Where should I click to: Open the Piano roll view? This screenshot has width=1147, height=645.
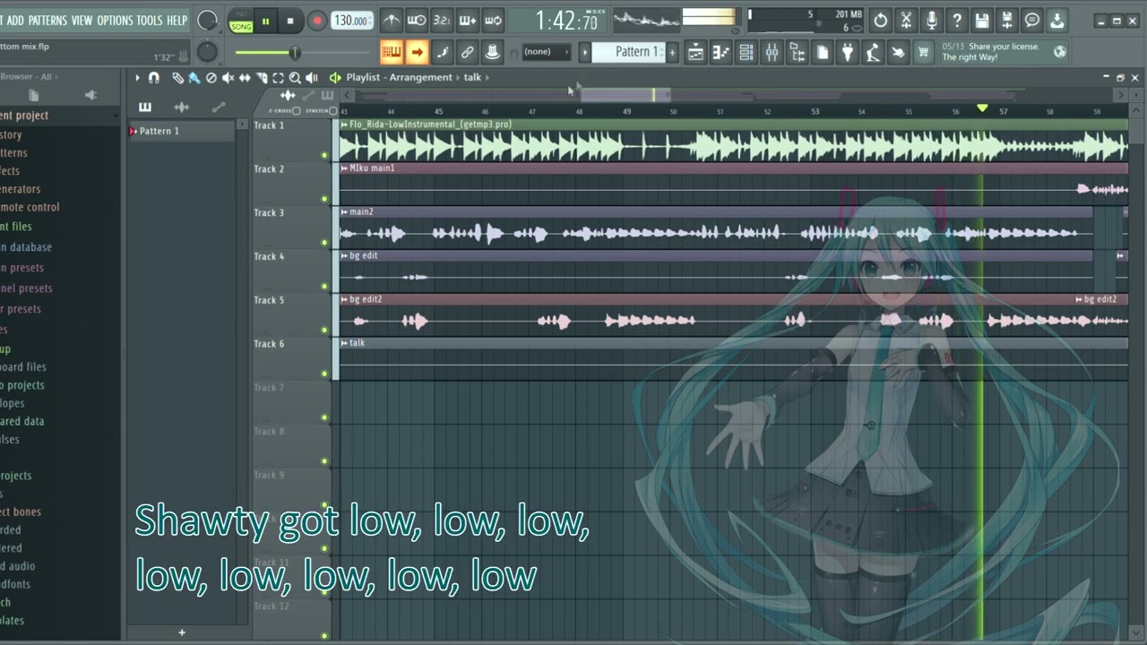click(x=720, y=53)
